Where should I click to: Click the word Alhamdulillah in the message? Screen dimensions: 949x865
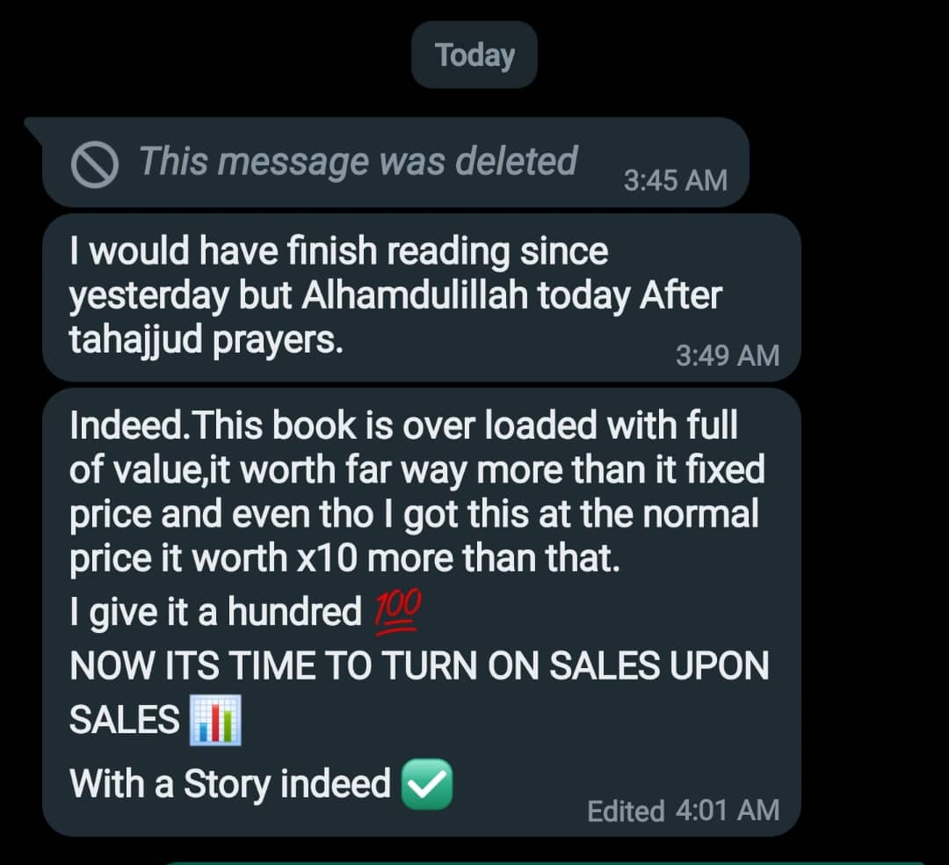pos(415,295)
